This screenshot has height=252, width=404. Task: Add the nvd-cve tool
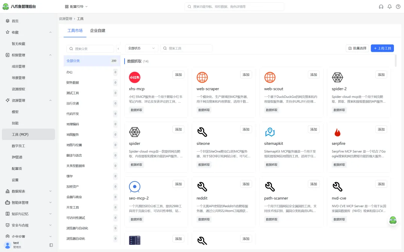(x=381, y=184)
